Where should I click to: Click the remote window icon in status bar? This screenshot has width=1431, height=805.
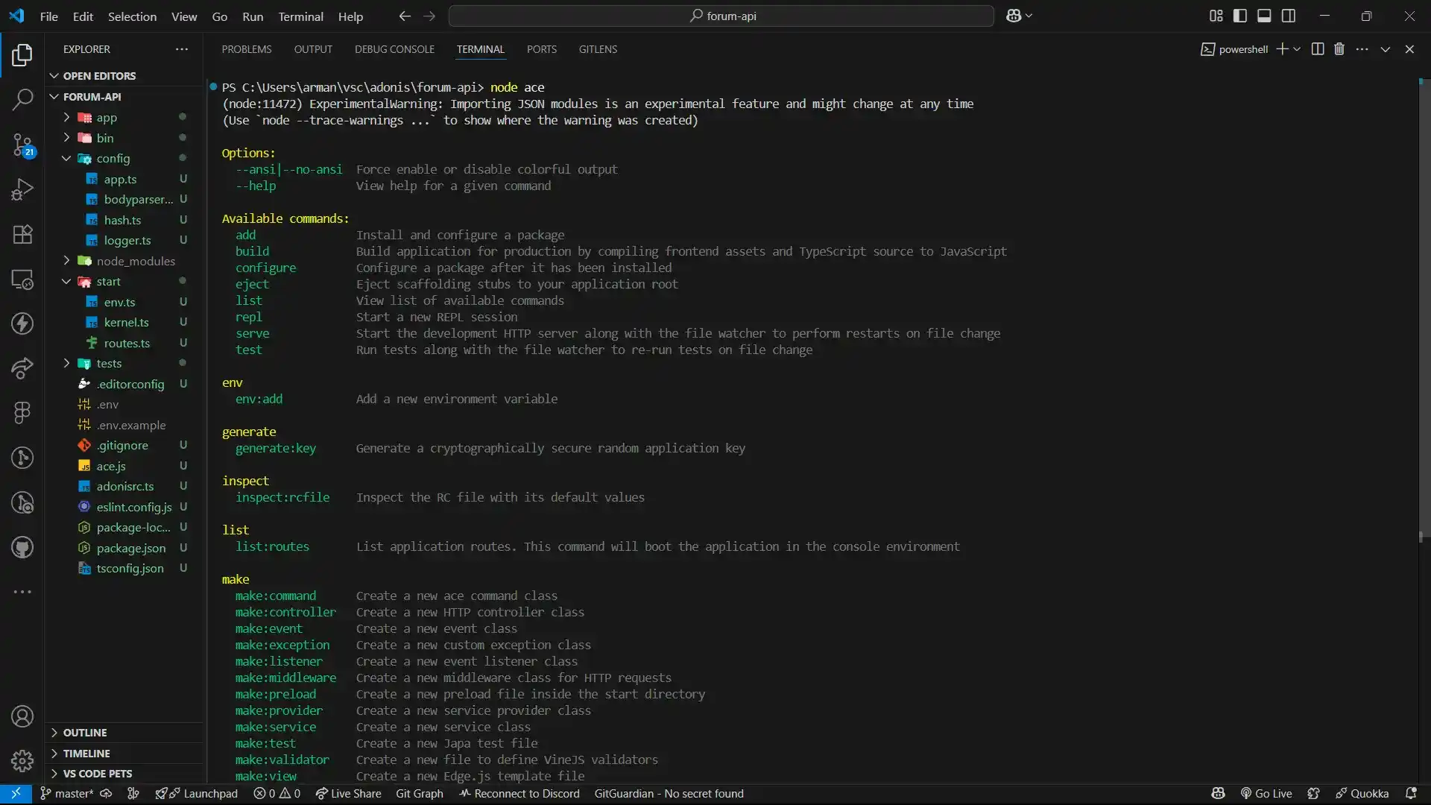pyautogui.click(x=16, y=794)
